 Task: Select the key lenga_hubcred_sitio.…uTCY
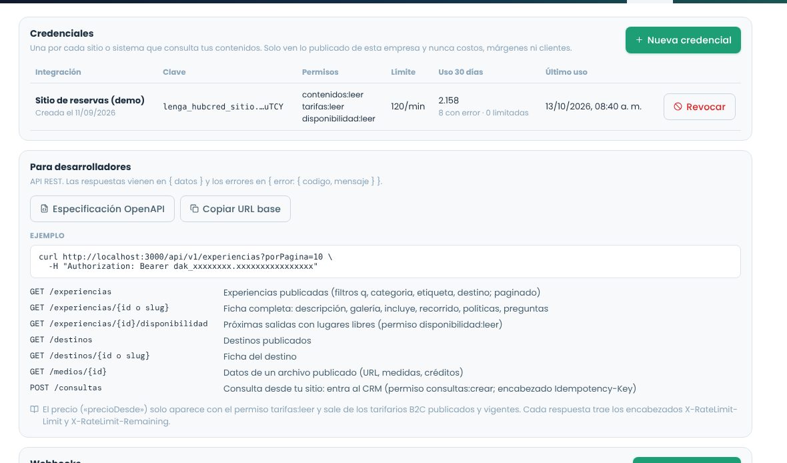pos(223,107)
